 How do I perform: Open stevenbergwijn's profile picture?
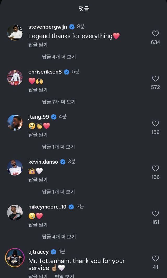[15, 33]
